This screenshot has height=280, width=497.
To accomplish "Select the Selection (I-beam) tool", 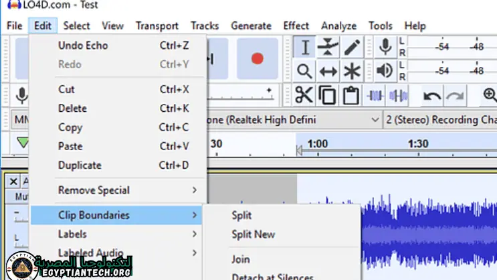I will (x=304, y=48).
